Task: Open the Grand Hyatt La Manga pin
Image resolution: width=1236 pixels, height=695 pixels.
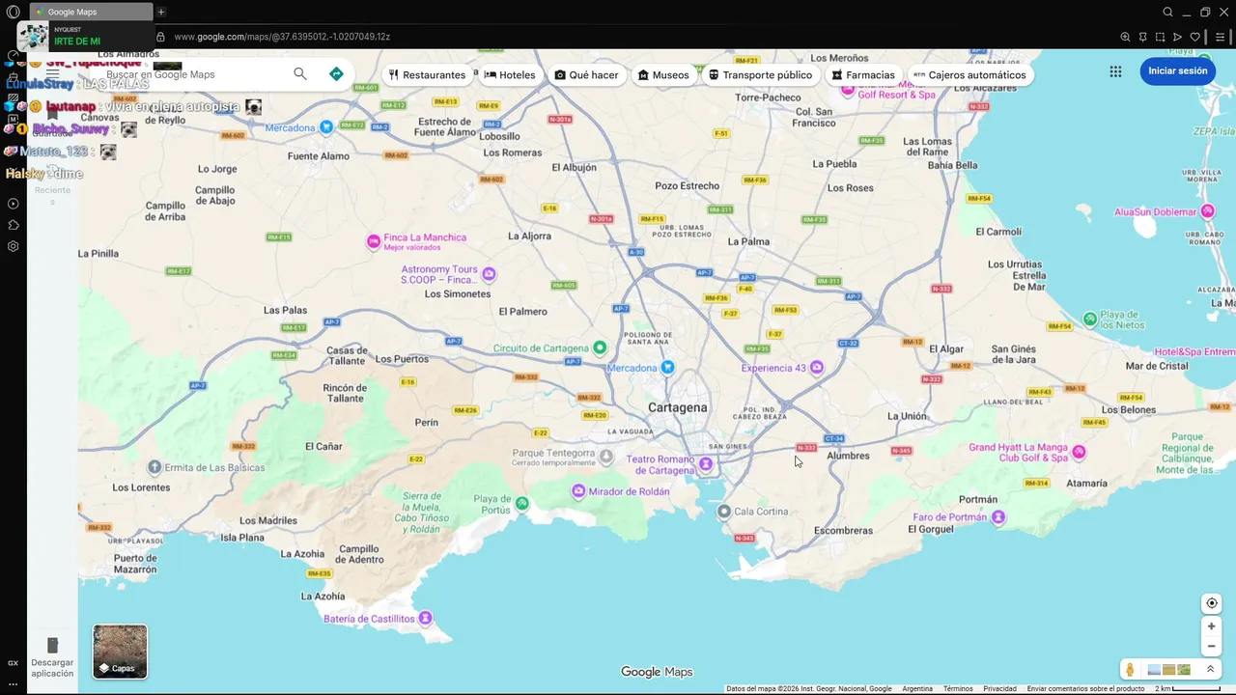Action: (x=1079, y=452)
